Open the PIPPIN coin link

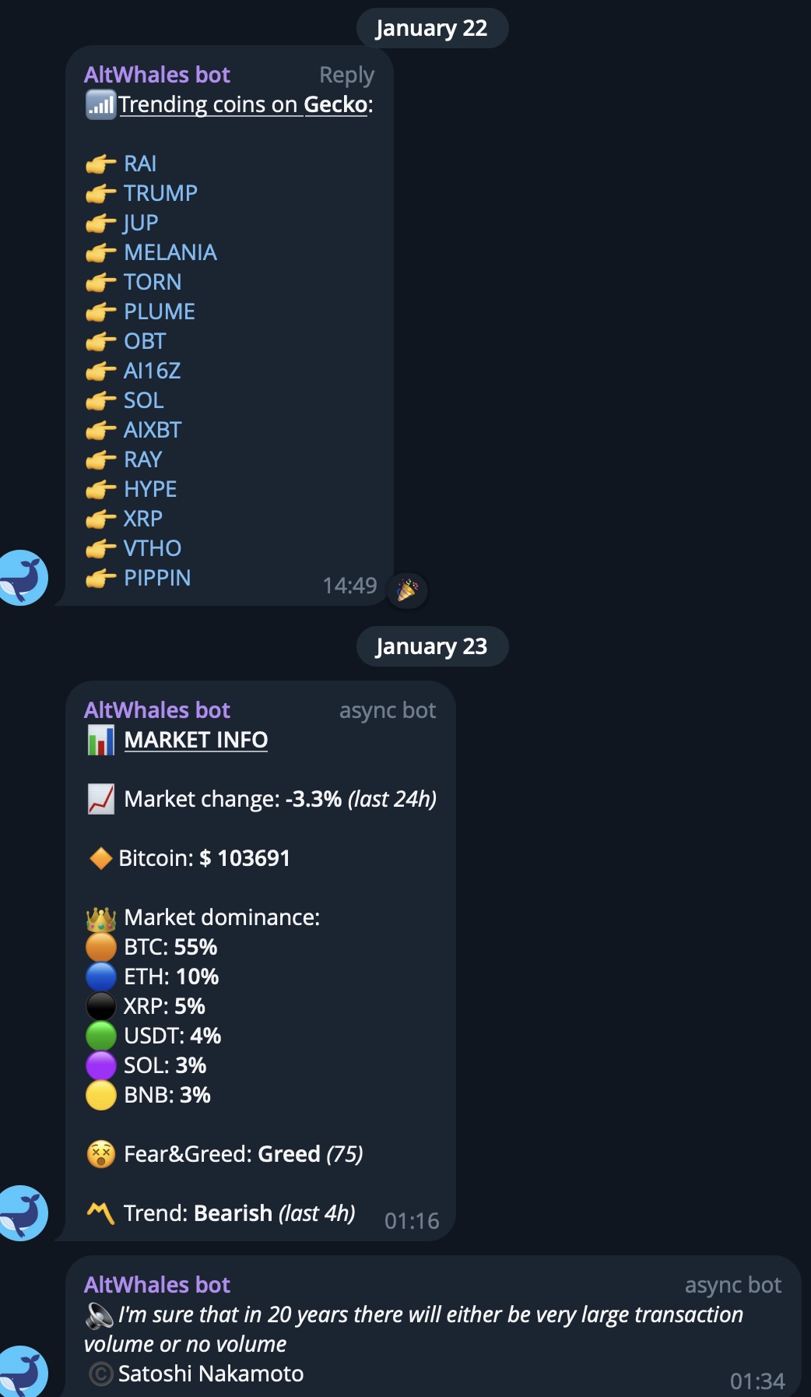coord(157,578)
